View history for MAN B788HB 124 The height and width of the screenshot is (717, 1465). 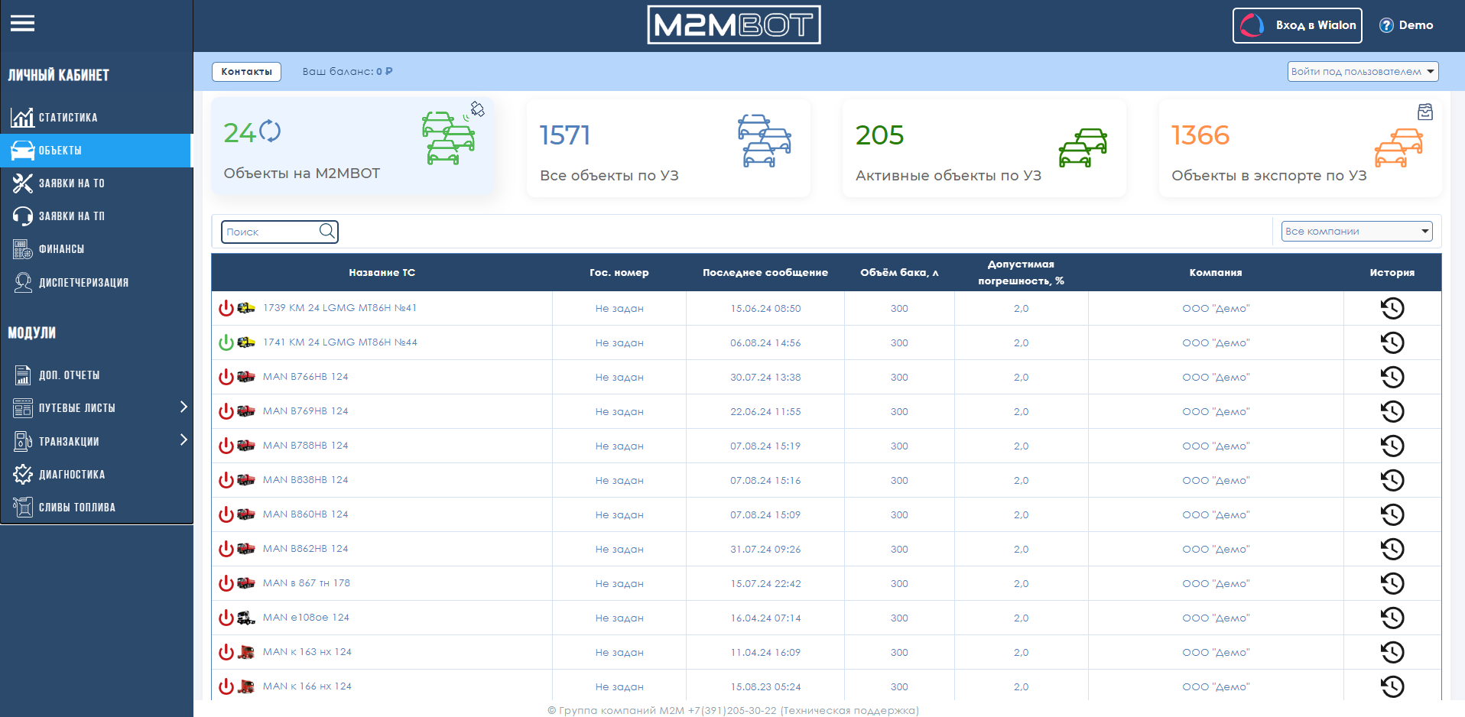click(x=1392, y=446)
